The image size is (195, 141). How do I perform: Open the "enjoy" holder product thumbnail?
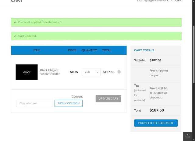click(27, 72)
